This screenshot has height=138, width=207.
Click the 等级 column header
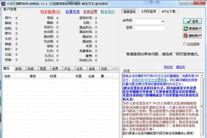coord(38,76)
